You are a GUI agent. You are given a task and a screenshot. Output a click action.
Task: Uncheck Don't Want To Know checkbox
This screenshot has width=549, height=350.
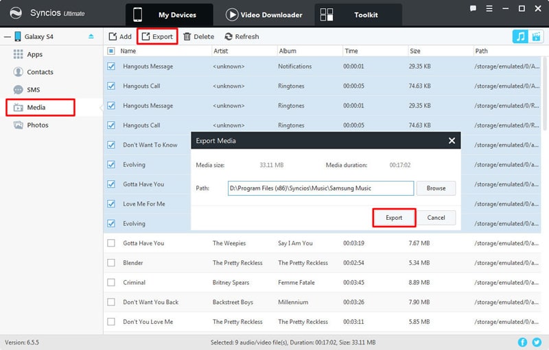[111, 145]
